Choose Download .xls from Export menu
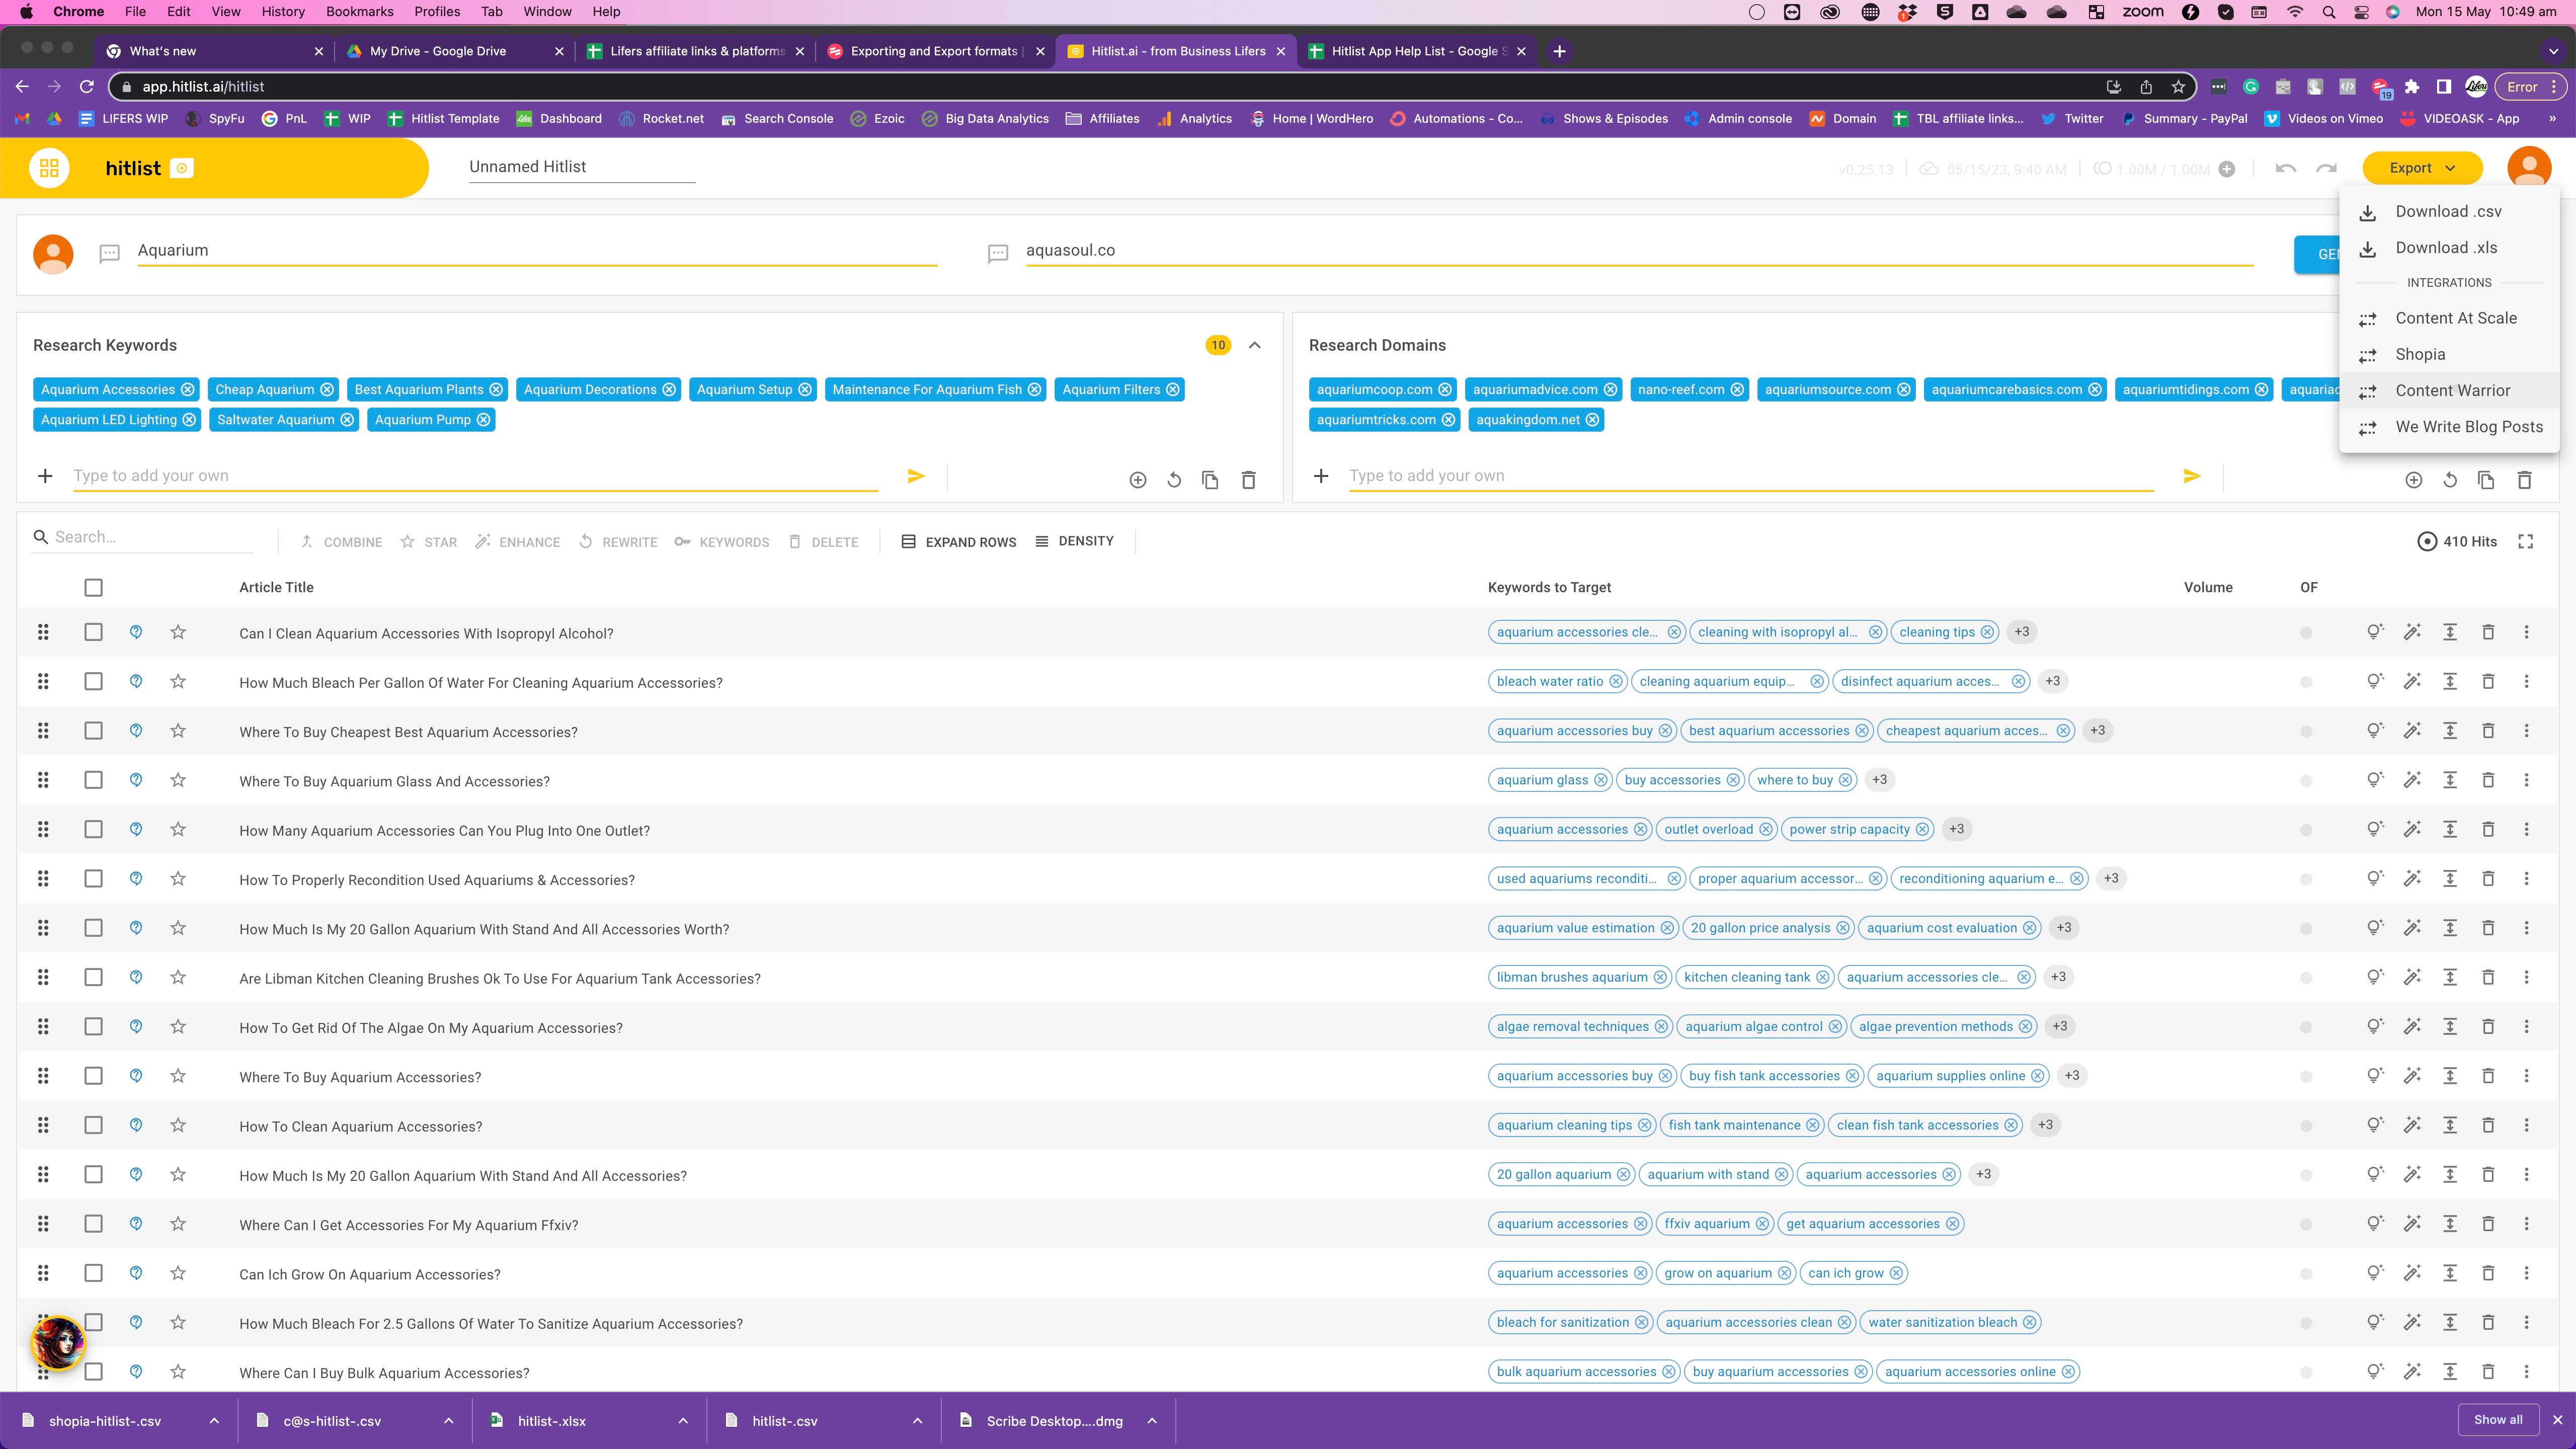This screenshot has width=2576, height=1449. point(2448,248)
